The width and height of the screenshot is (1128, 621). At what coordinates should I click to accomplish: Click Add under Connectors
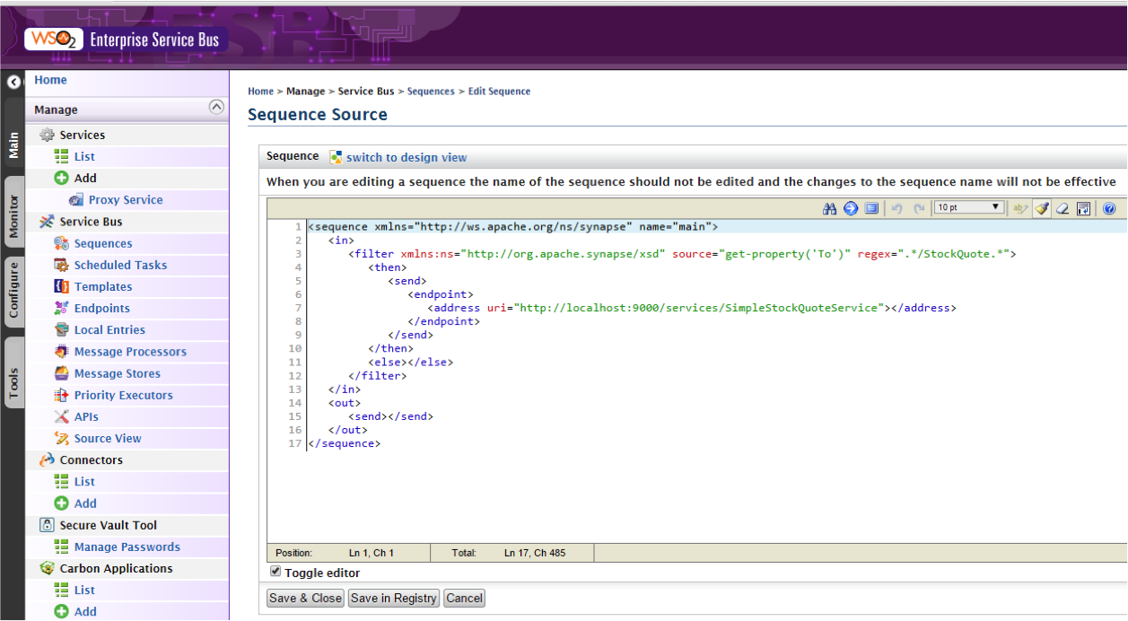85,503
